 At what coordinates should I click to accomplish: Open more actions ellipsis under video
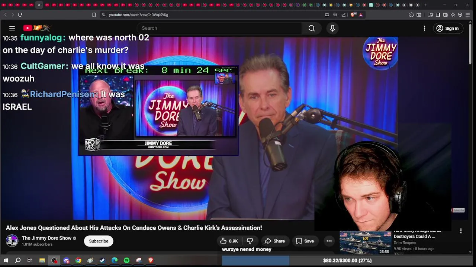(329, 241)
